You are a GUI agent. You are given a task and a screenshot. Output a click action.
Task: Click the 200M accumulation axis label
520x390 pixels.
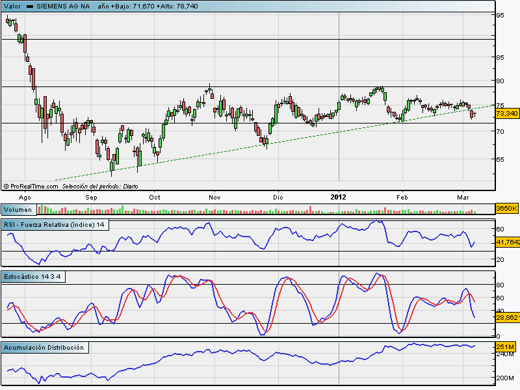505,378
